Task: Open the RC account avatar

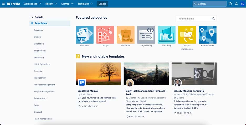Action: 242,4
